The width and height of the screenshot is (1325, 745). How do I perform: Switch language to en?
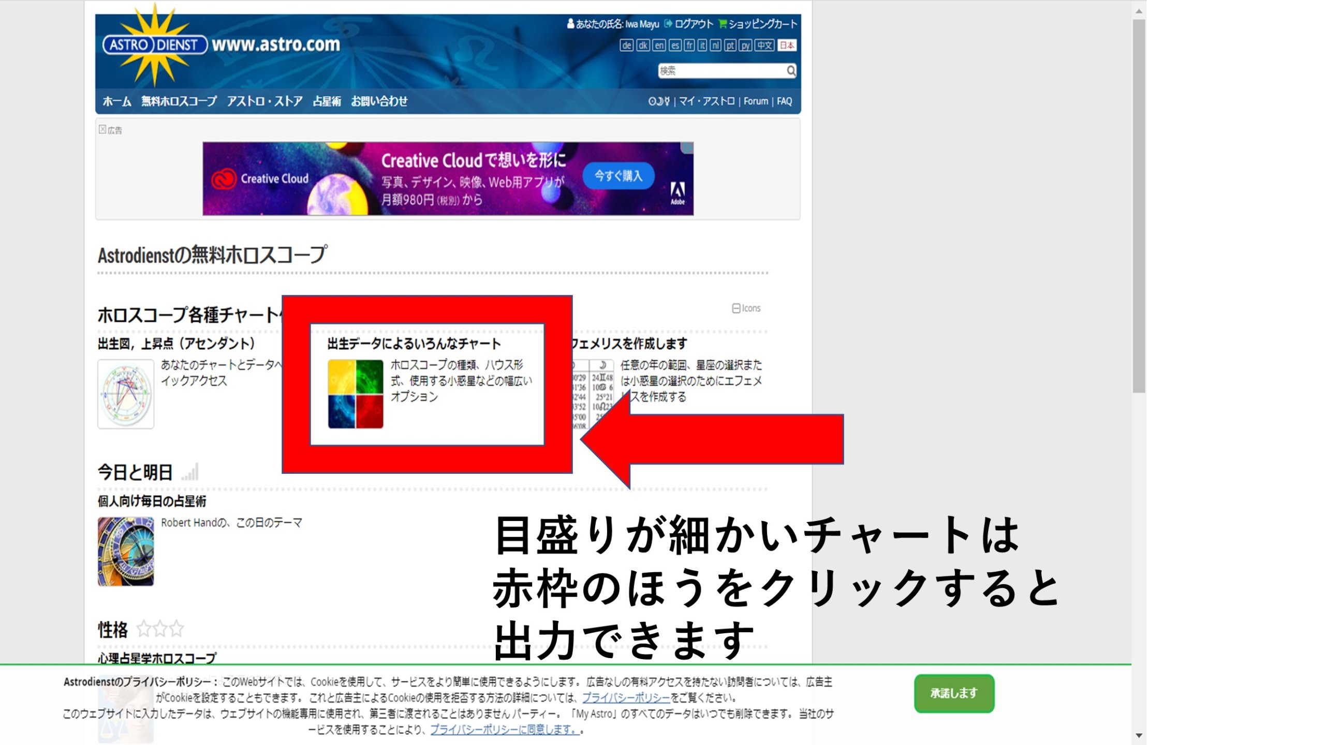point(658,46)
